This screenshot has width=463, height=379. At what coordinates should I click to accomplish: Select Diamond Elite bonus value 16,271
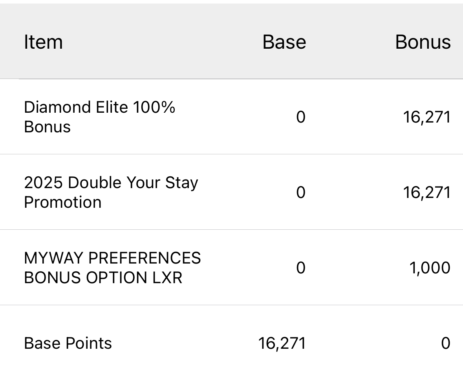427,117
